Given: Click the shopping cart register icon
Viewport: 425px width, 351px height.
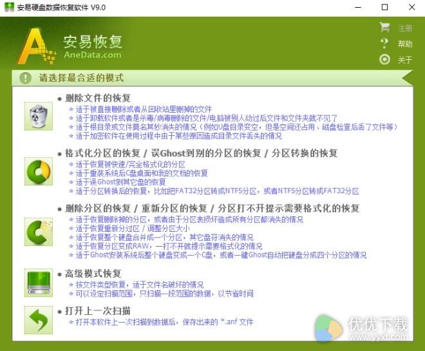Looking at the screenshot, I should (385, 28).
